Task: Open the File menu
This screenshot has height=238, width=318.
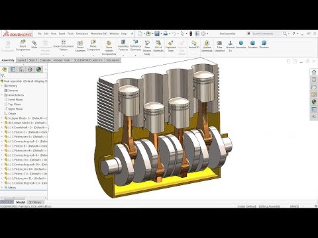Action: [40, 34]
